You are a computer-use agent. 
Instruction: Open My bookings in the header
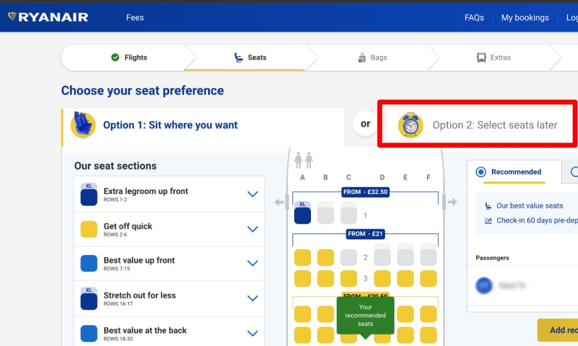click(525, 17)
